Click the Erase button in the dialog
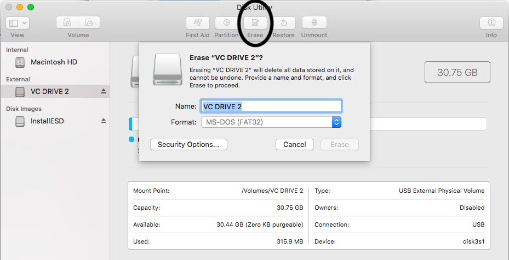509x260 pixels. pyautogui.click(x=340, y=144)
